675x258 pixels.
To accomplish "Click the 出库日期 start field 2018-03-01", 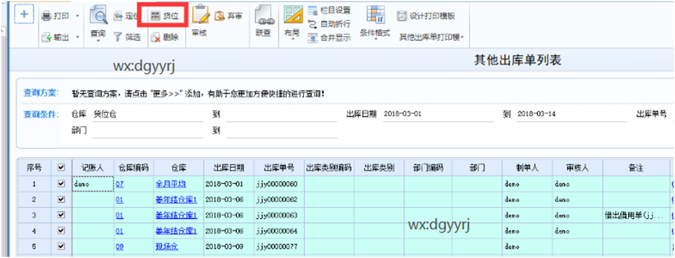I will click(439, 115).
